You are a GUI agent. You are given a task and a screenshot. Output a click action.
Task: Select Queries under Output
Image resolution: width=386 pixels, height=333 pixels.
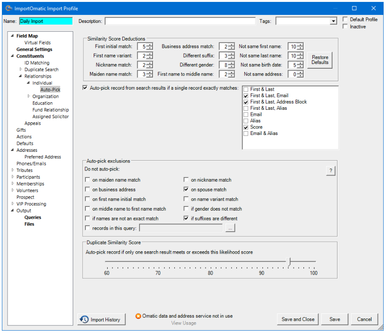33,217
